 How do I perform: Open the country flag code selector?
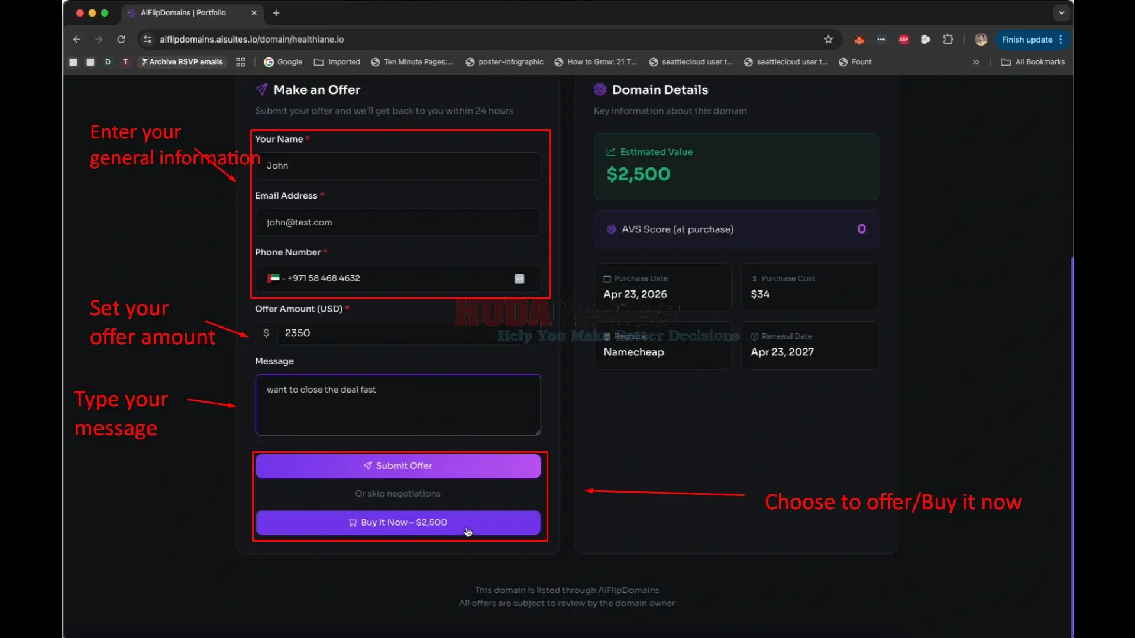[x=276, y=278]
